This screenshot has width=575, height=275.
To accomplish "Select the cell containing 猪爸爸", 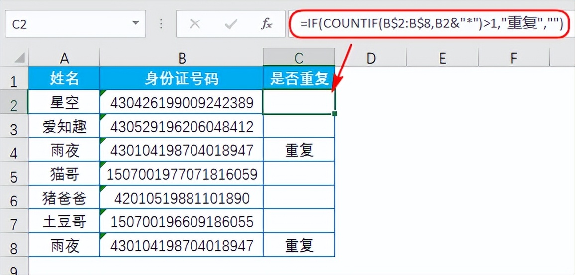I will (x=64, y=197).
